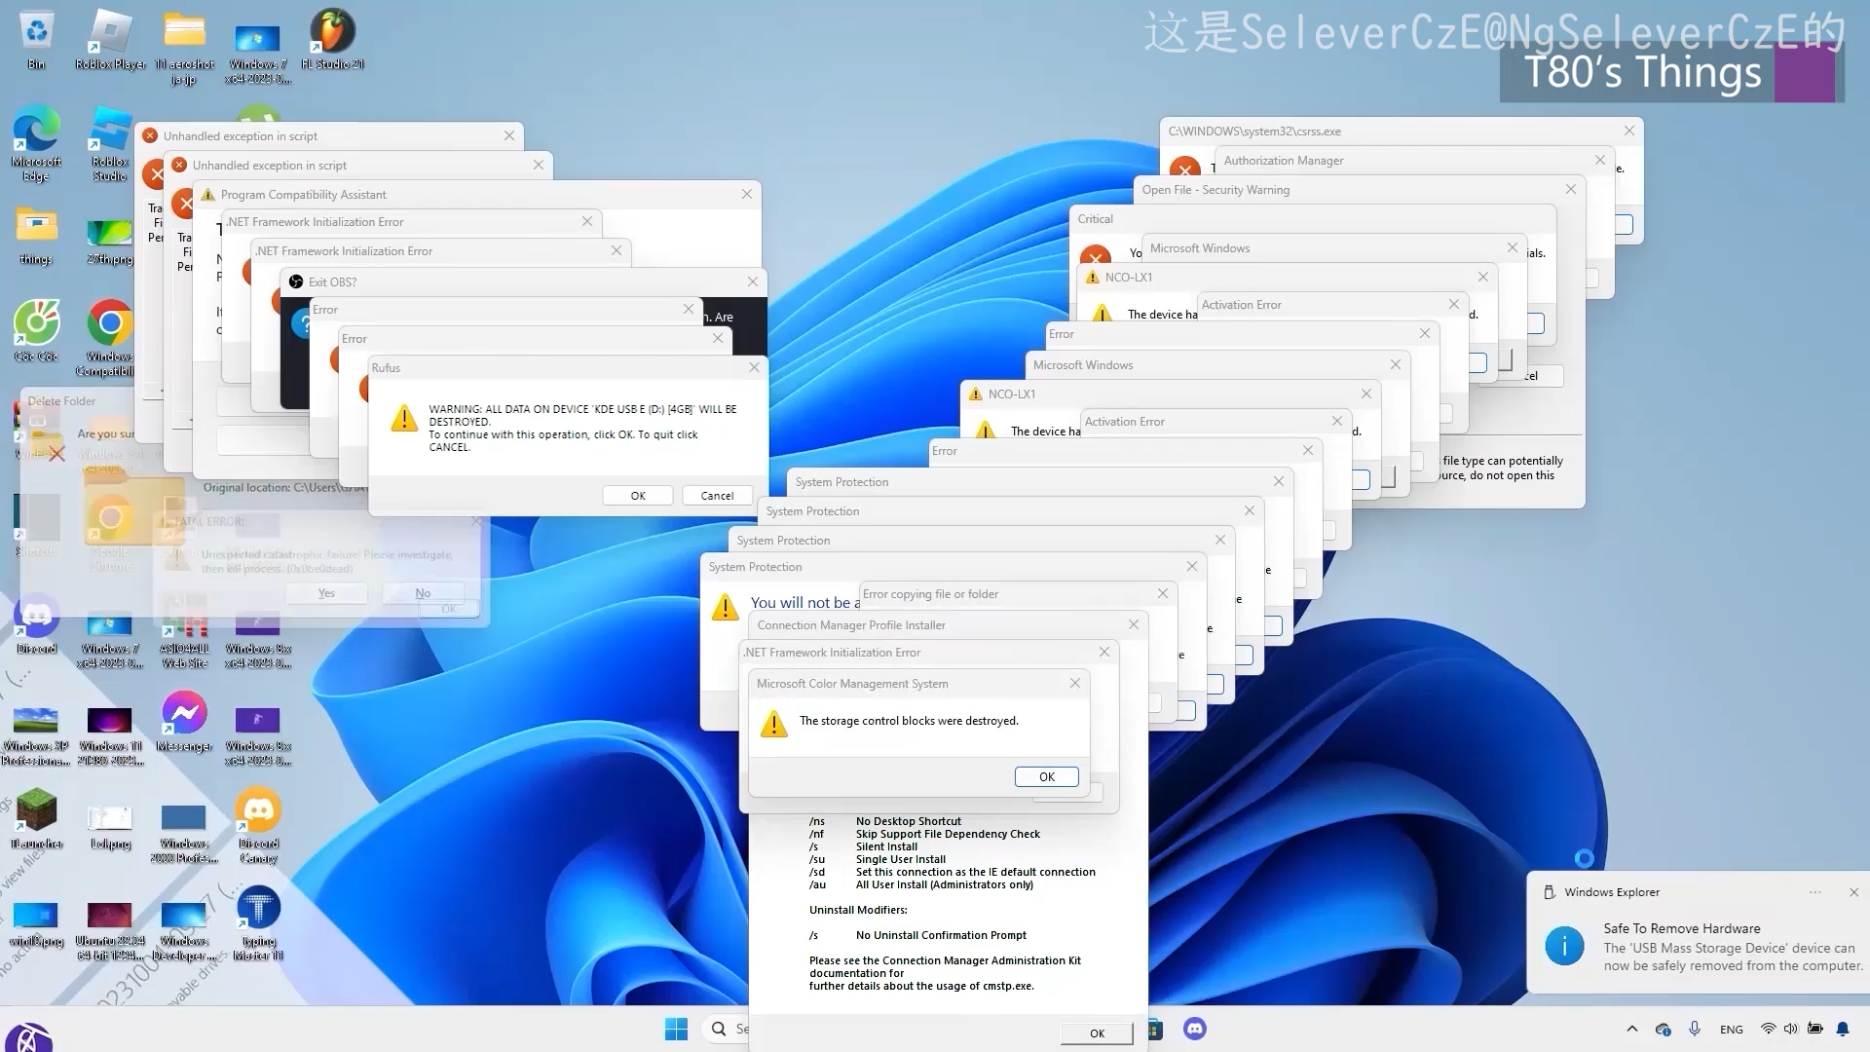The image size is (1870, 1052).
Task: Dismiss the Safe To Remove Hardware notification
Action: (x=1854, y=892)
